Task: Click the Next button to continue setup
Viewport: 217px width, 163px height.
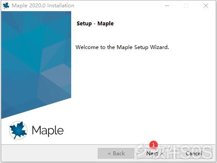Action: click(x=155, y=154)
